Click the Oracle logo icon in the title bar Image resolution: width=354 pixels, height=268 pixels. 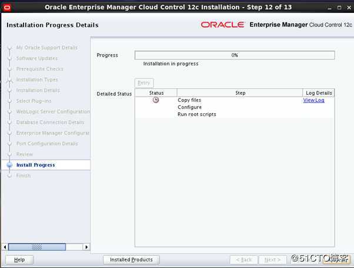7,8
